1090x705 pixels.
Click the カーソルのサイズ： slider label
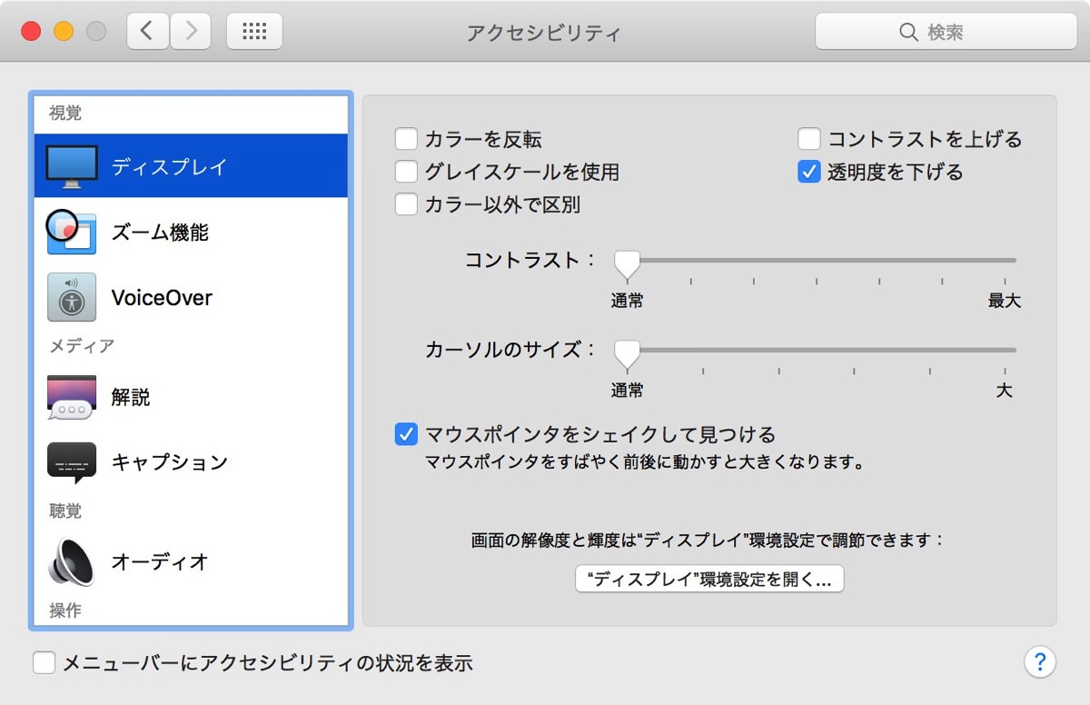click(511, 349)
